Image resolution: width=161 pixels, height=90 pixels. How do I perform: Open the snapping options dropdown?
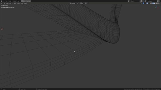(x=83, y=3)
